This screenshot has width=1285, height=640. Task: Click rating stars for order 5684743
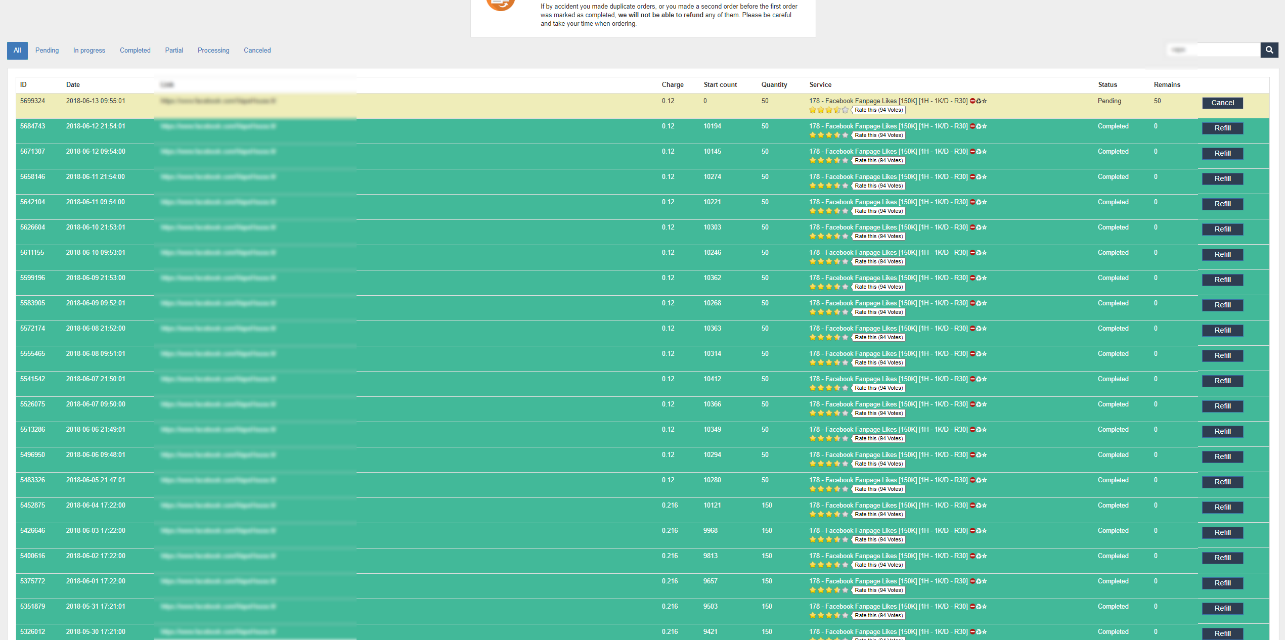(829, 135)
